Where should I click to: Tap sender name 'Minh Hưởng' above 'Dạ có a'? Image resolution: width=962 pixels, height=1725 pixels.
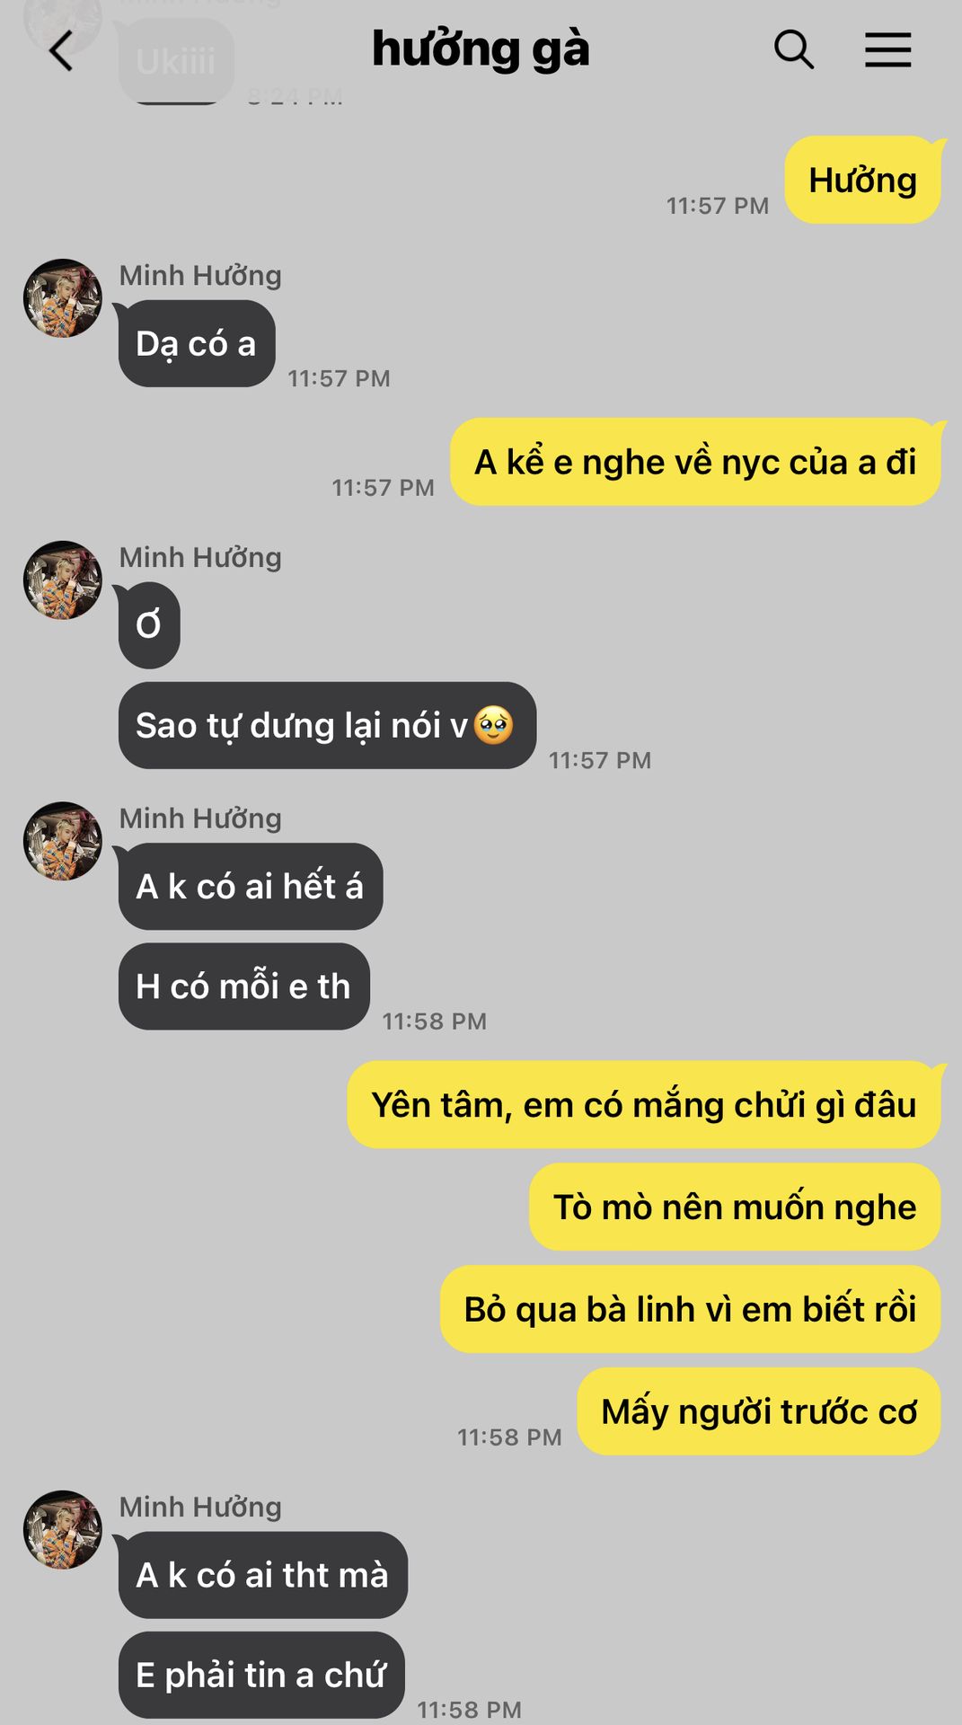[x=200, y=276]
